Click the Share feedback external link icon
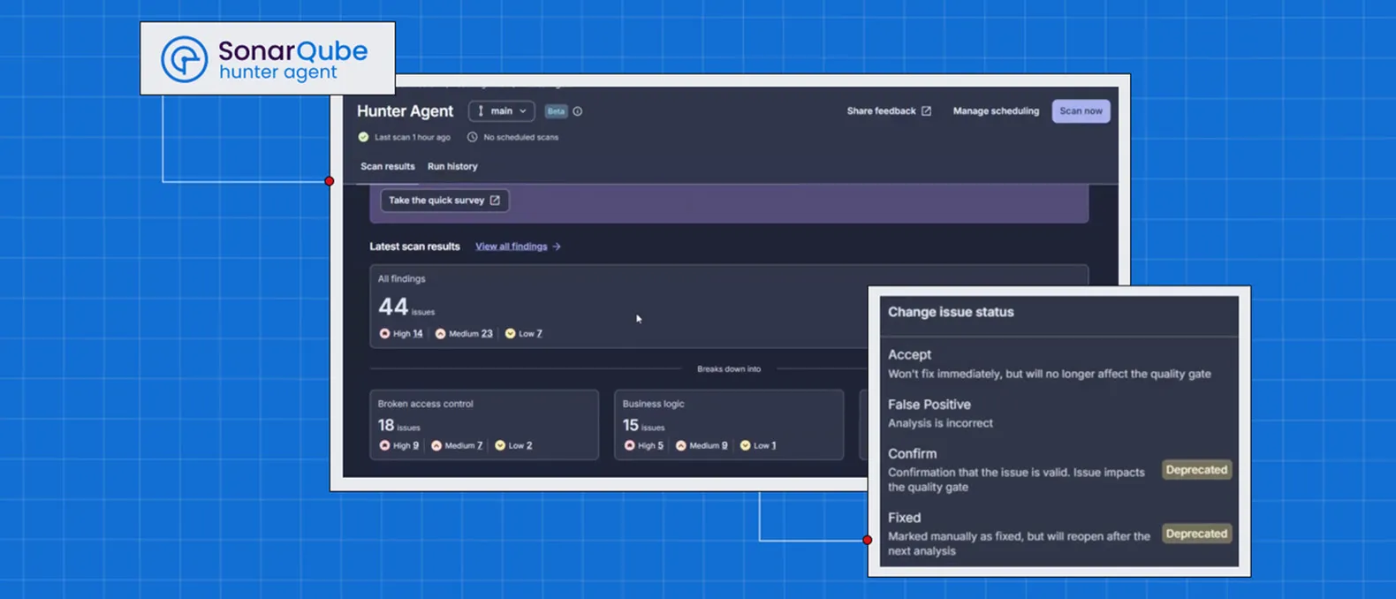Screen dimensions: 1396x599 (926, 111)
